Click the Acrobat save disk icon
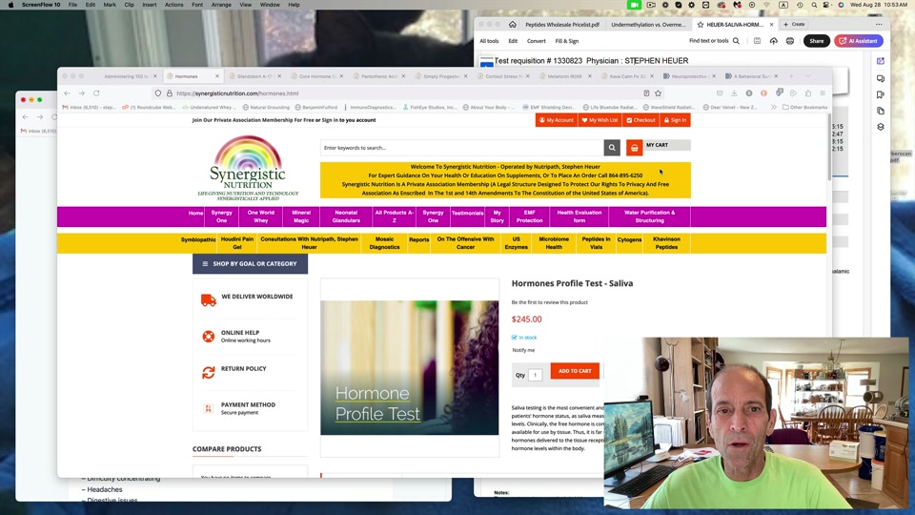This screenshot has height=515, width=915. point(757,41)
